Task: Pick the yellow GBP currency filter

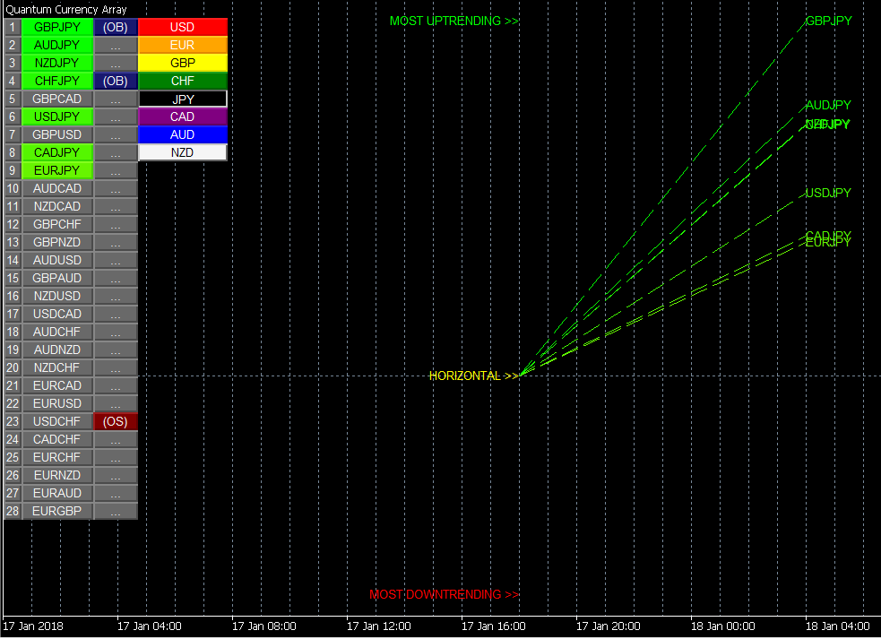Action: (183, 63)
